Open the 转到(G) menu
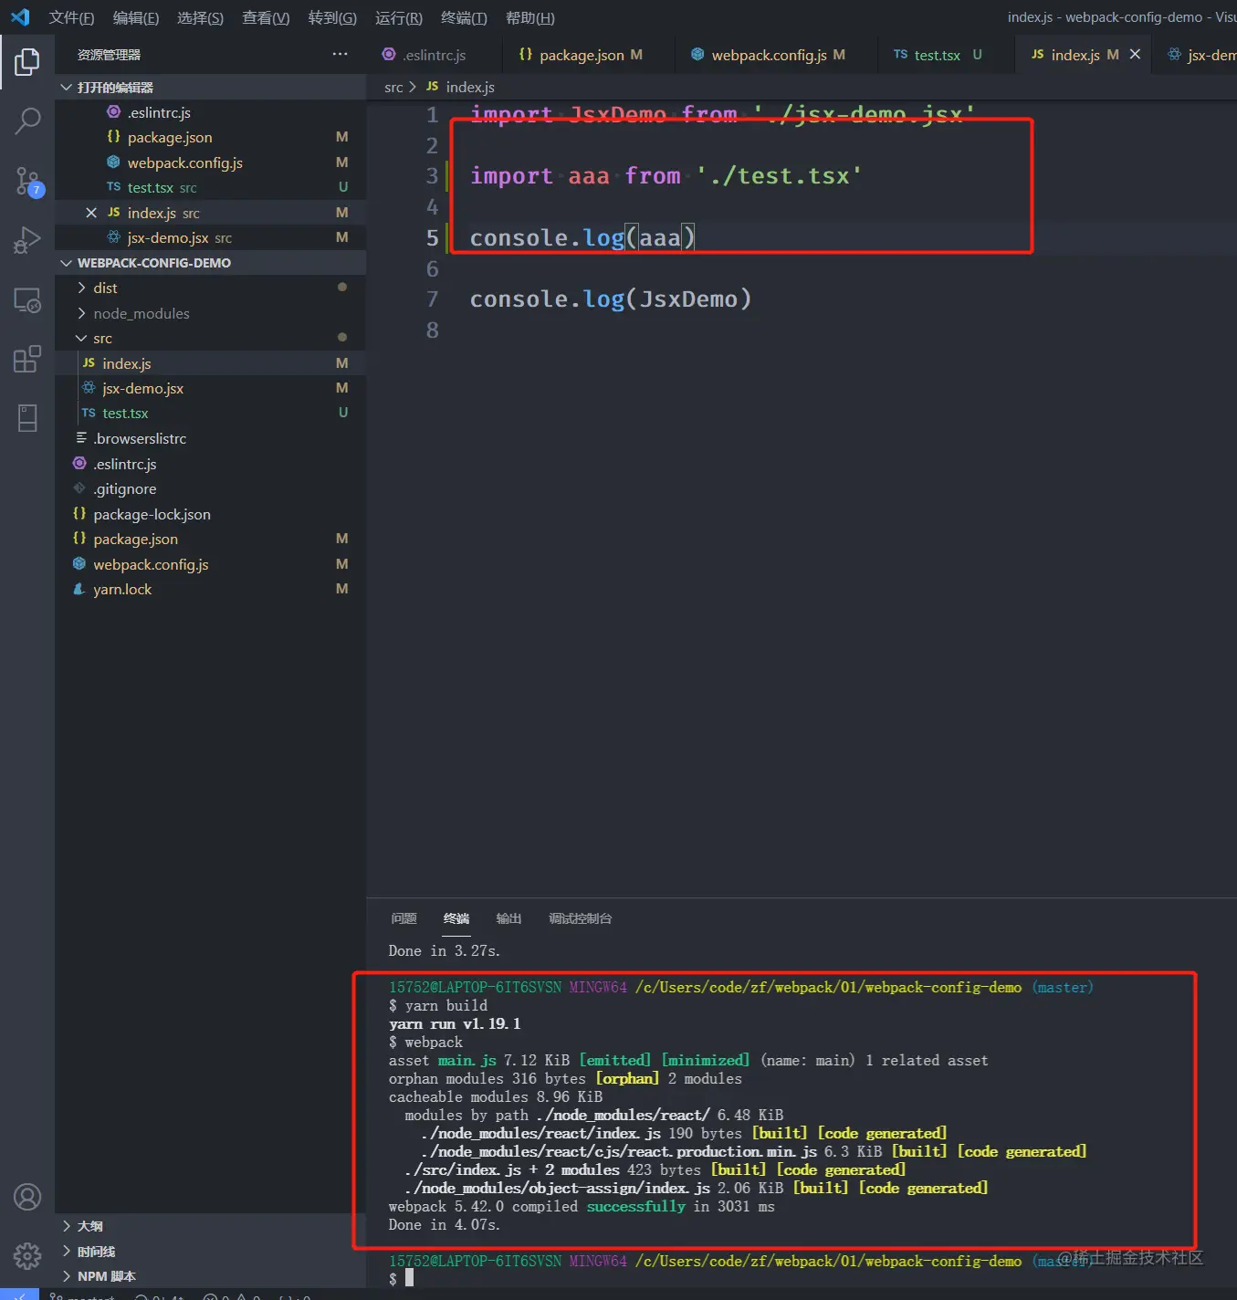The width and height of the screenshot is (1237, 1300). (x=332, y=17)
